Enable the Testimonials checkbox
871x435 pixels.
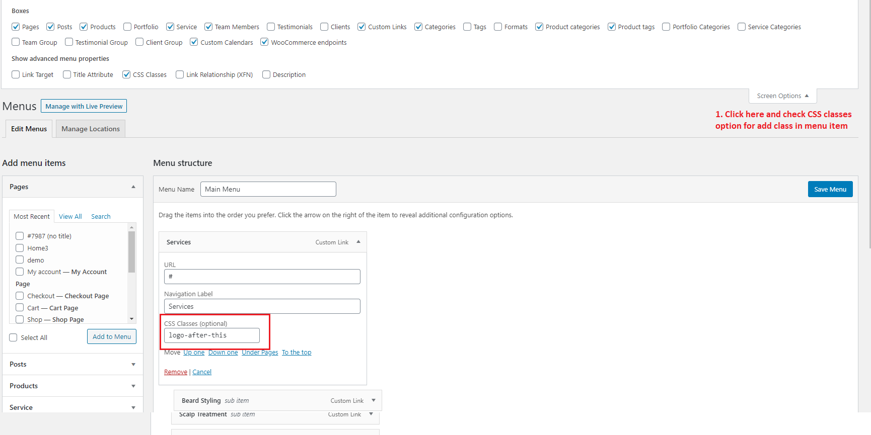coord(271,27)
